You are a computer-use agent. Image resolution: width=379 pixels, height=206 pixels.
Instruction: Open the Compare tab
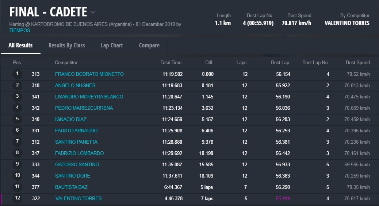(149, 46)
